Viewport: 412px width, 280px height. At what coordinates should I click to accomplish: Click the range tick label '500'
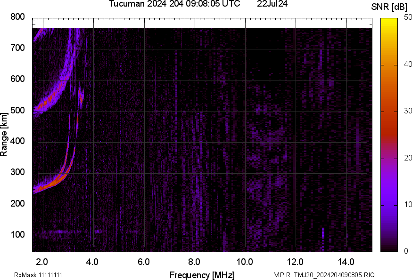[x=17, y=110]
